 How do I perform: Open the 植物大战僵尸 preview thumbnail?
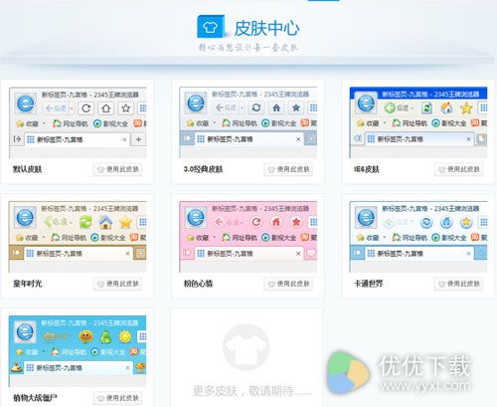[78, 350]
